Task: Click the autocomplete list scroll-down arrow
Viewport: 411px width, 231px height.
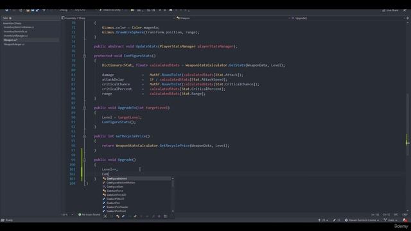Action: click(173, 211)
